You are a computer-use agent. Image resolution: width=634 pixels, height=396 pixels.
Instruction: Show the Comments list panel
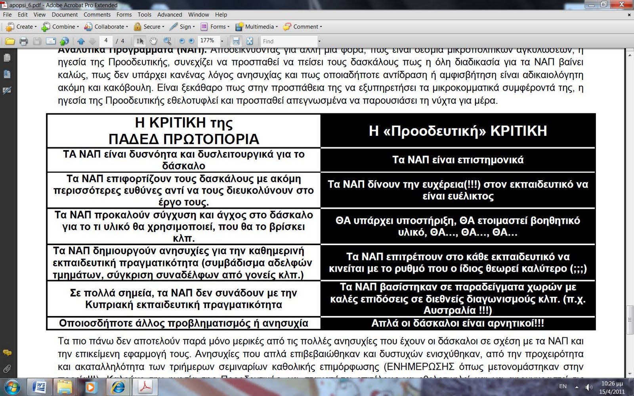coord(7,352)
